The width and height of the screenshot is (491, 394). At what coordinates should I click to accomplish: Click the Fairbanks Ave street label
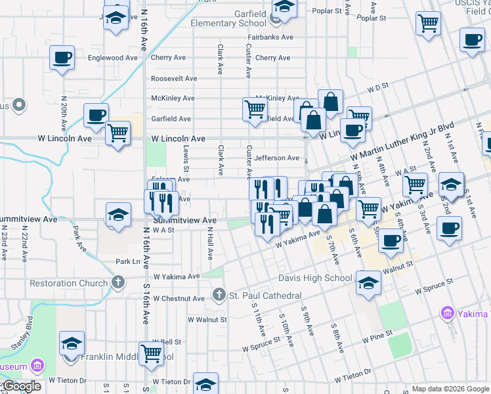click(270, 37)
